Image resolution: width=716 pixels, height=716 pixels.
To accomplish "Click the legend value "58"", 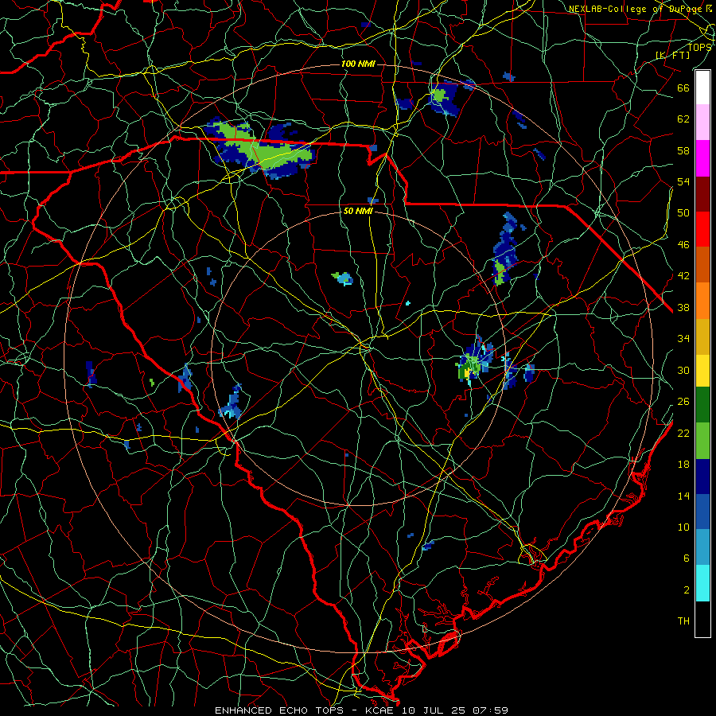I will click(683, 150).
